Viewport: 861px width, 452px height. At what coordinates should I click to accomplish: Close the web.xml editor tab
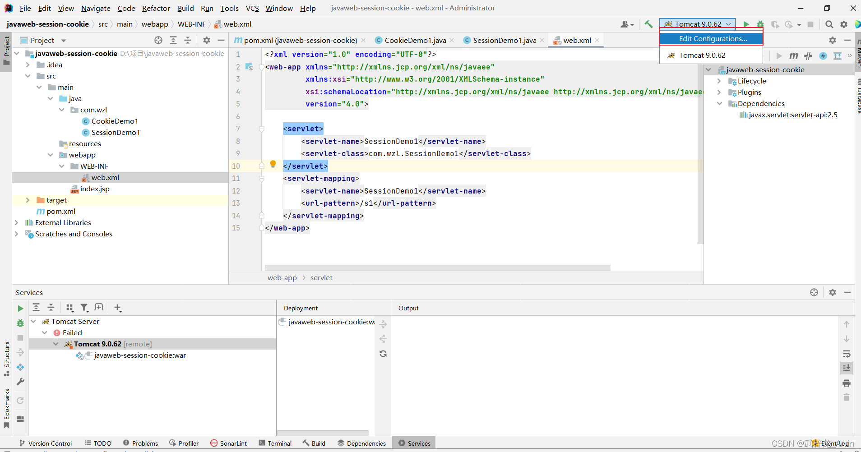(597, 40)
